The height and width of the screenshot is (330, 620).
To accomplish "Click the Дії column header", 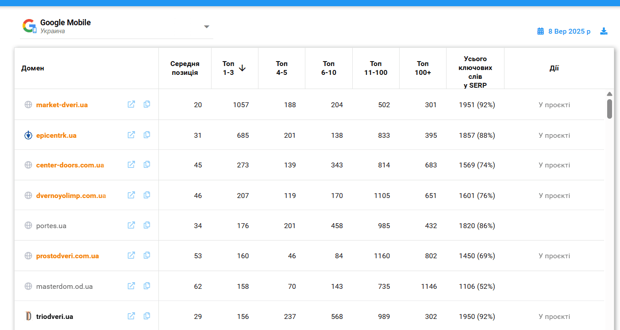I will click(554, 68).
